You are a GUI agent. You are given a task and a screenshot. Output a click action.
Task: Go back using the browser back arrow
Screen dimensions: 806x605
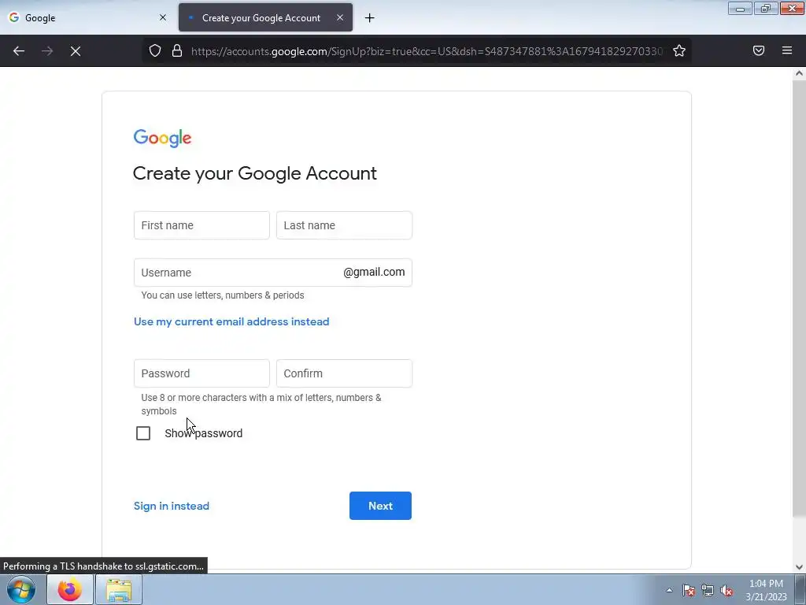pos(19,51)
